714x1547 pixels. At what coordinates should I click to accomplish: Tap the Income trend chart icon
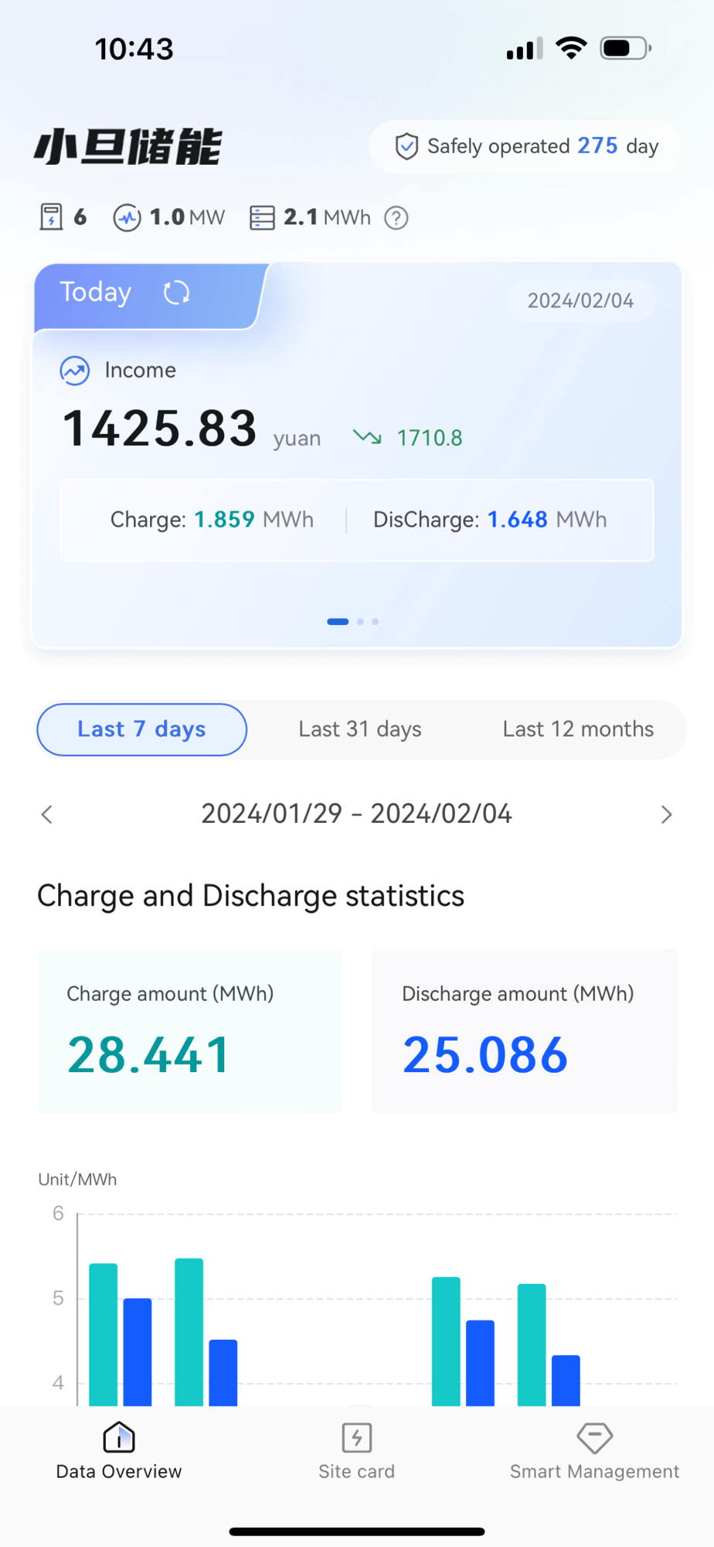point(75,371)
